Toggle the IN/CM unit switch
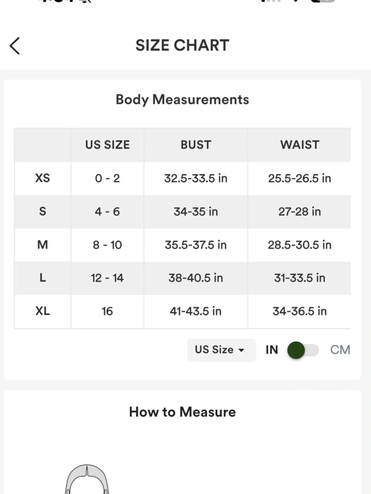371x494 pixels. pos(303,350)
